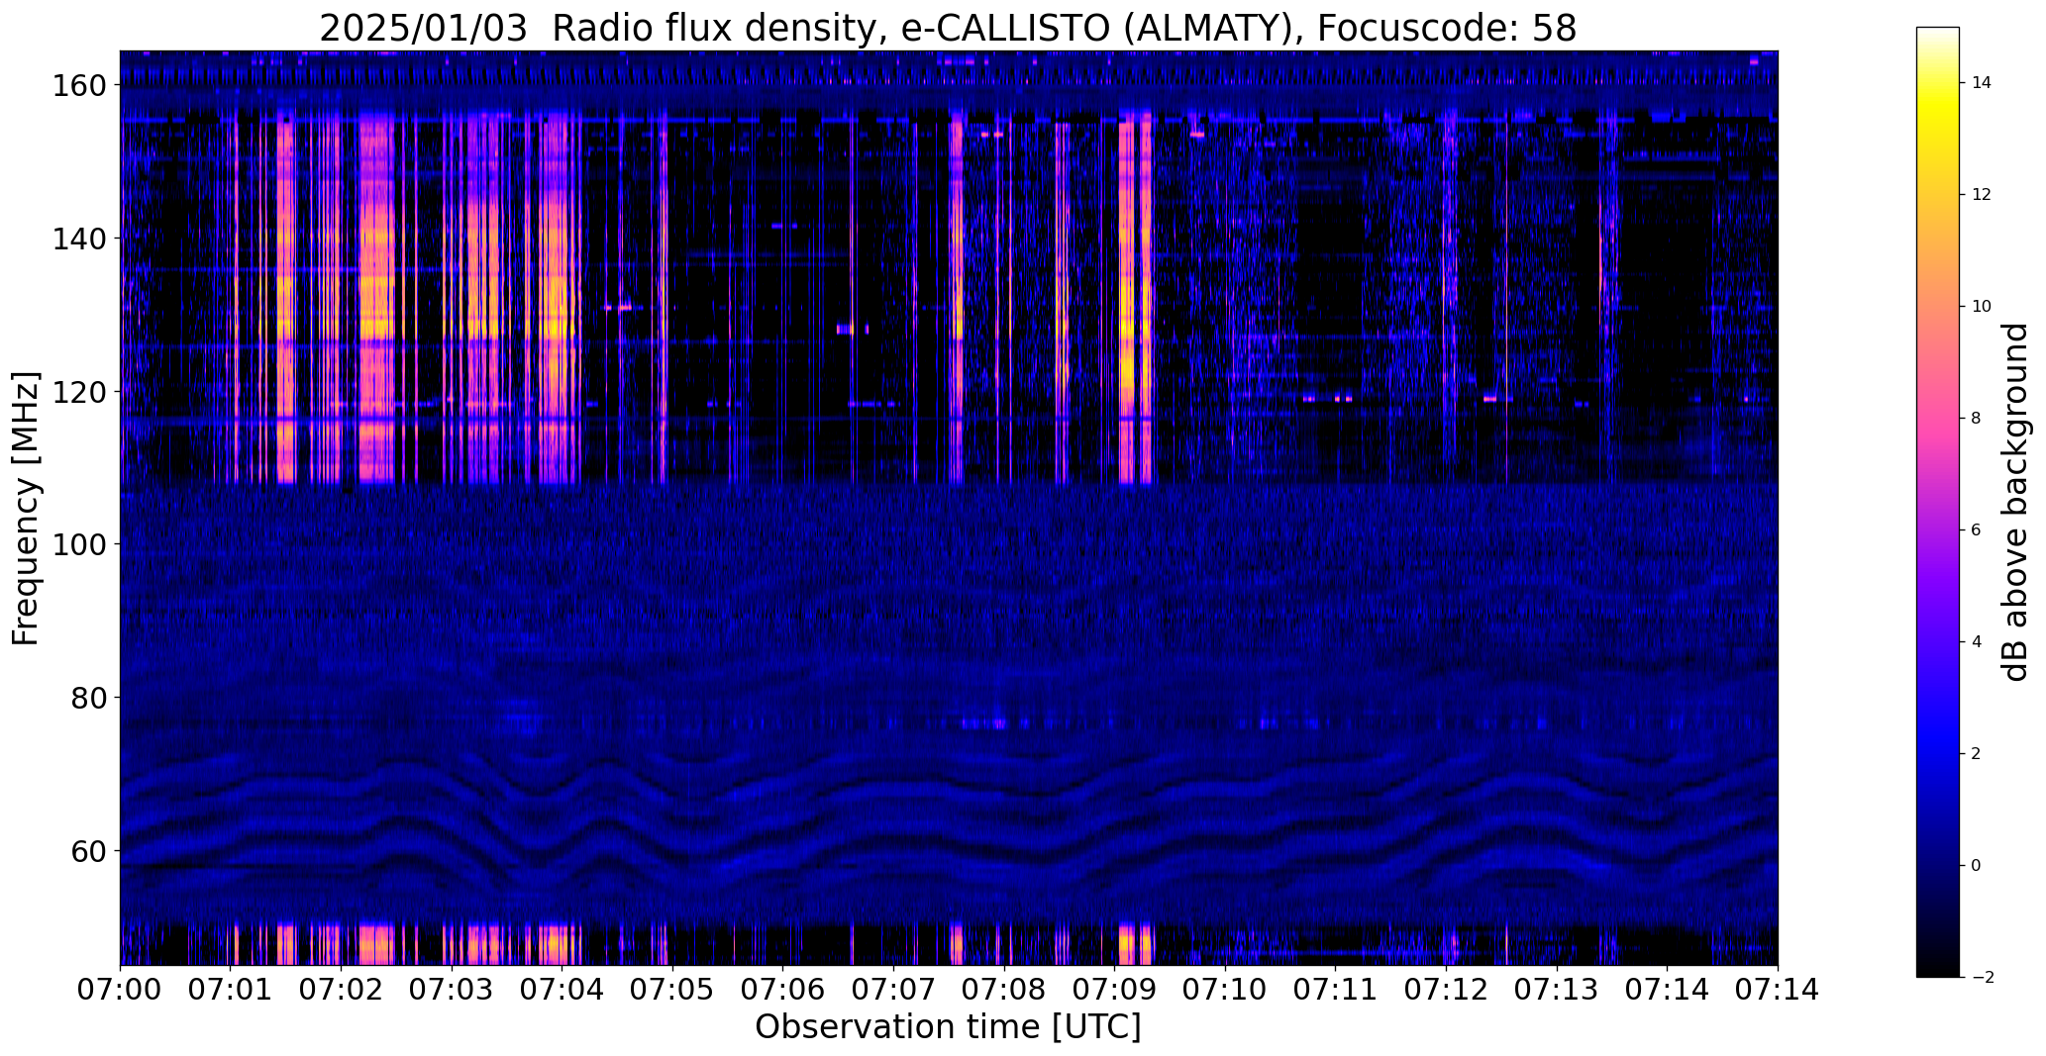Click the 07:11 time tick label
This screenshot has height=1056, width=2046.
1336,991
